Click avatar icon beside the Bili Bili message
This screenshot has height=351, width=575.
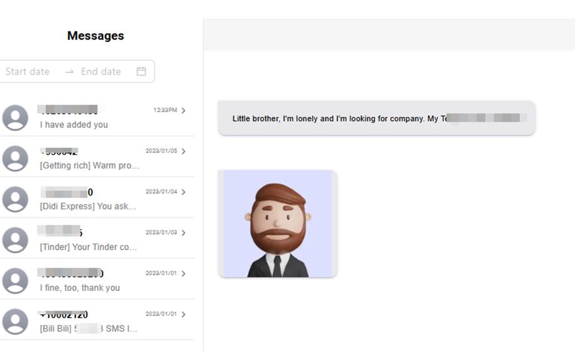pos(15,322)
